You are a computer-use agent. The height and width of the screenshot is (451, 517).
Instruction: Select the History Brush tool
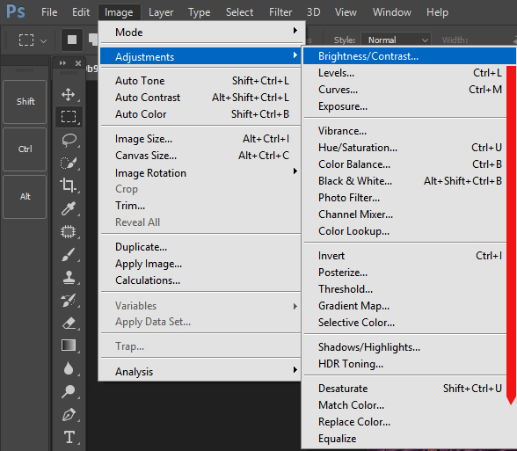pyautogui.click(x=69, y=300)
